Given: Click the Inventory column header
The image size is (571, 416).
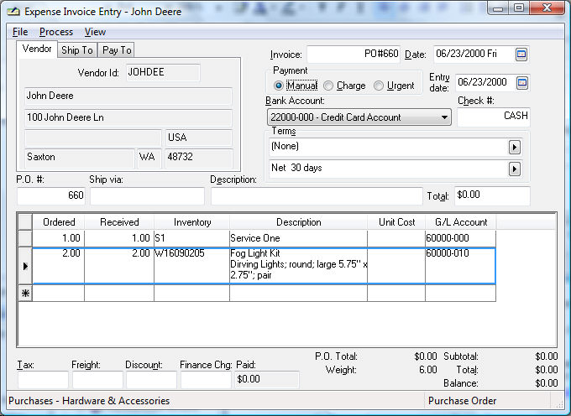Looking at the screenshot, I should pyautogui.click(x=192, y=221).
